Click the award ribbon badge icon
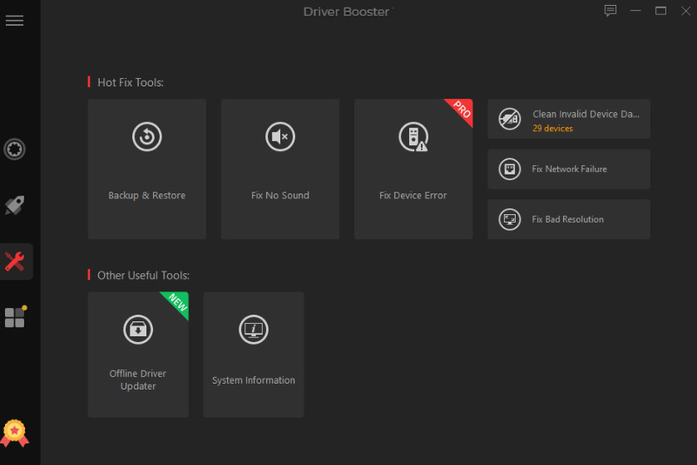The height and width of the screenshot is (465, 697). (15, 433)
